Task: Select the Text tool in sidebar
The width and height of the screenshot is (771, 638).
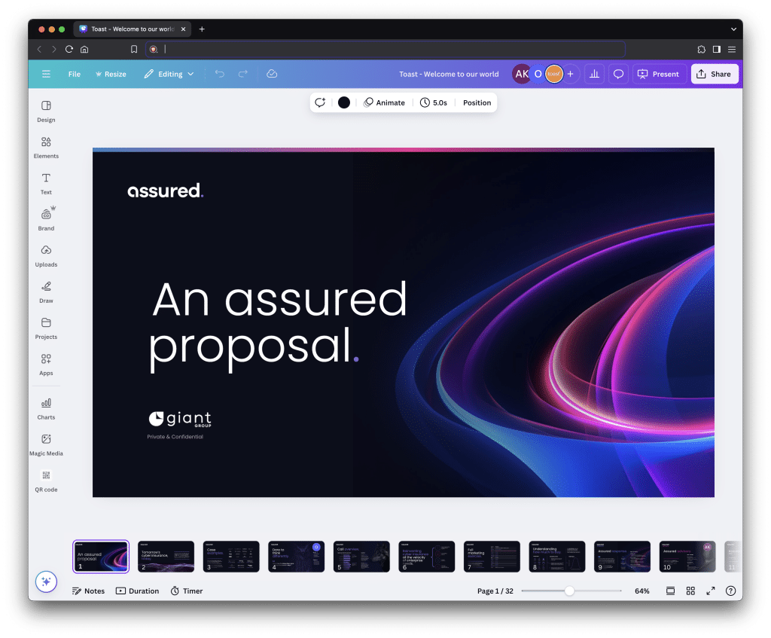Action: [46, 184]
